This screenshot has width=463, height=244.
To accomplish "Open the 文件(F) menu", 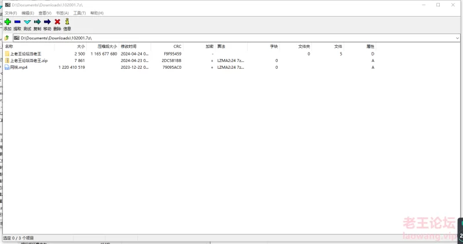I will tap(11, 13).
